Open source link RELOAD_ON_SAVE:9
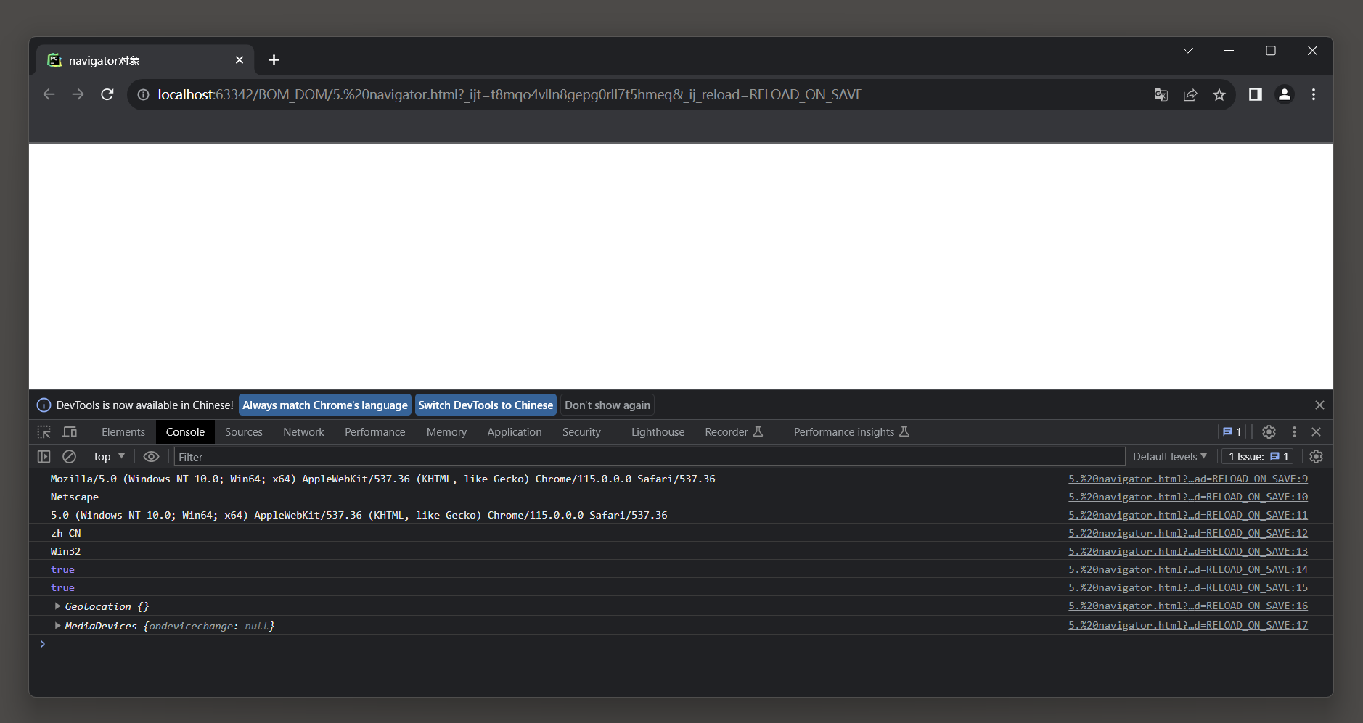This screenshot has height=723, width=1363. 1188,479
